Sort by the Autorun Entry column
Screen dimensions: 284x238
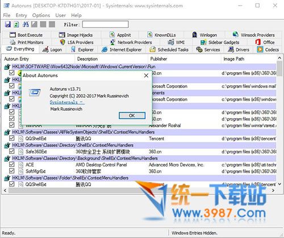tap(39, 59)
